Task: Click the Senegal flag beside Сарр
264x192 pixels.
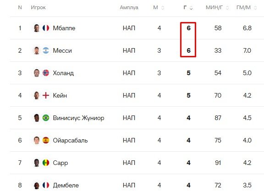Action: 46,163
